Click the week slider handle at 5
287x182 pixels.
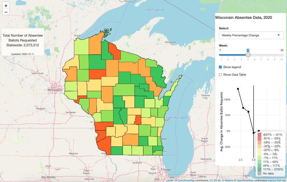click(248, 55)
